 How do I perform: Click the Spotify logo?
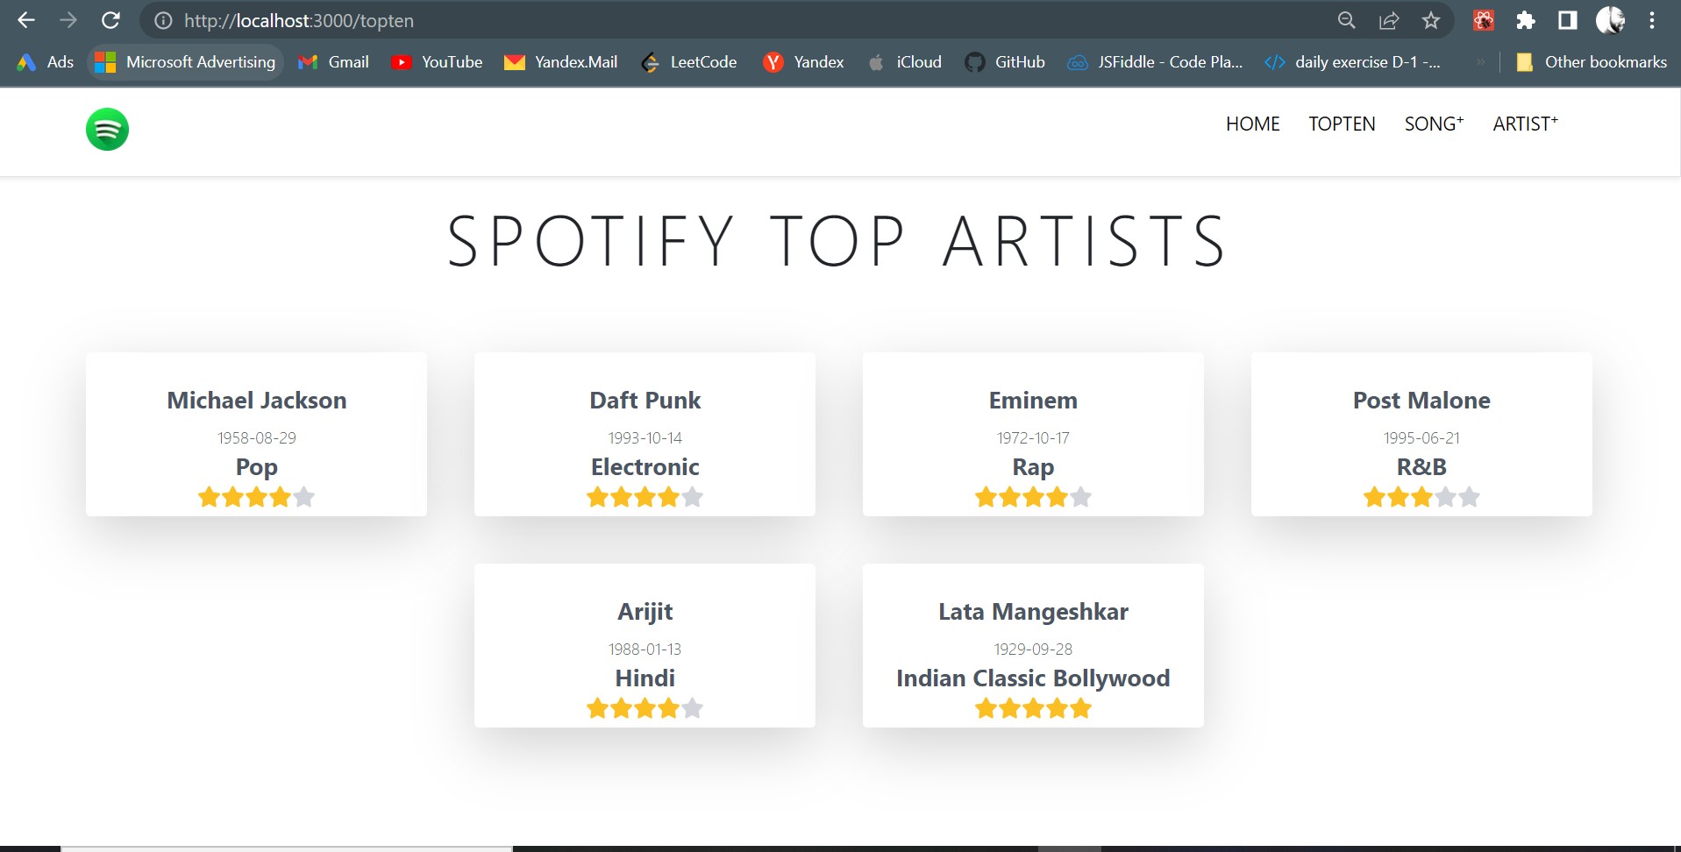tap(107, 129)
